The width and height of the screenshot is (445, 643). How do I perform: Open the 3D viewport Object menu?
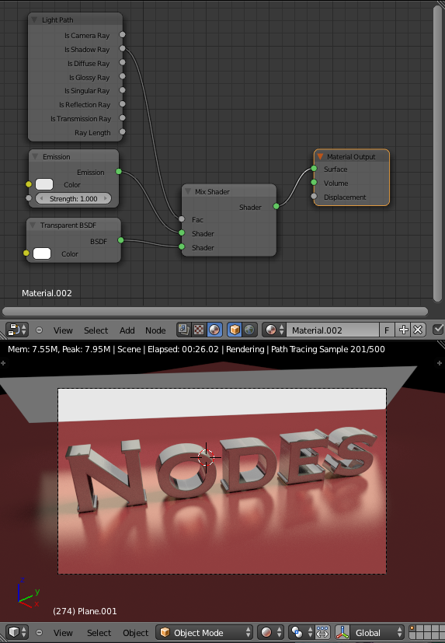(136, 633)
